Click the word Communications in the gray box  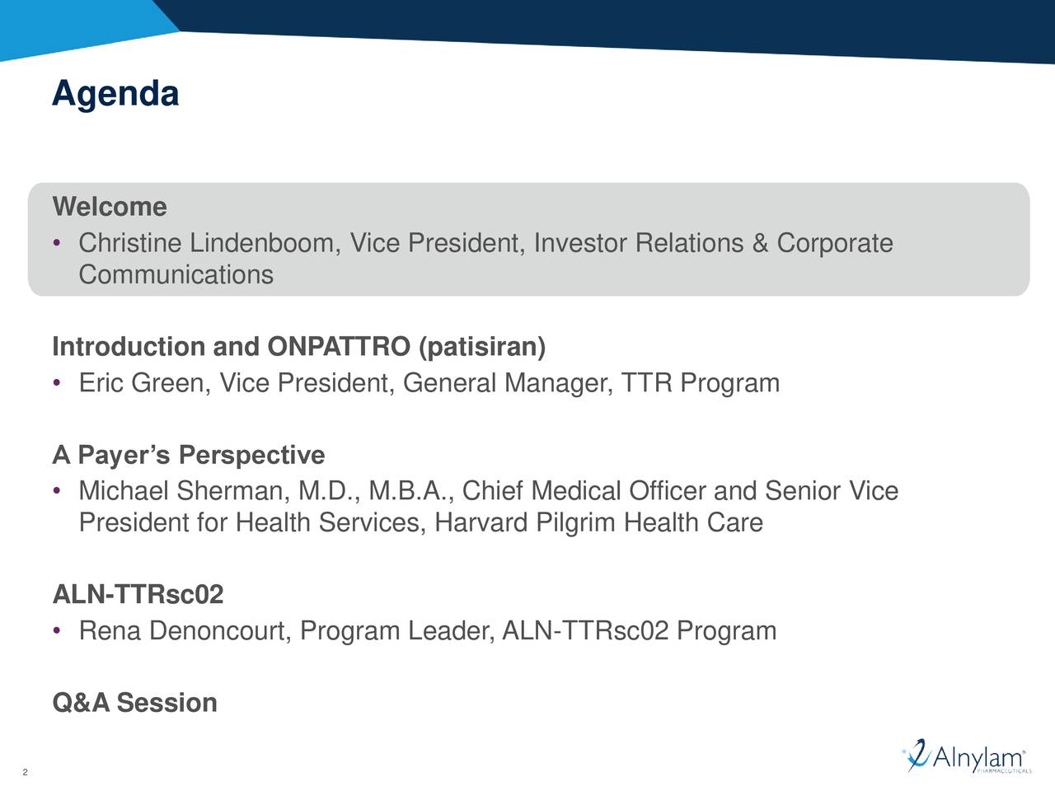click(176, 274)
